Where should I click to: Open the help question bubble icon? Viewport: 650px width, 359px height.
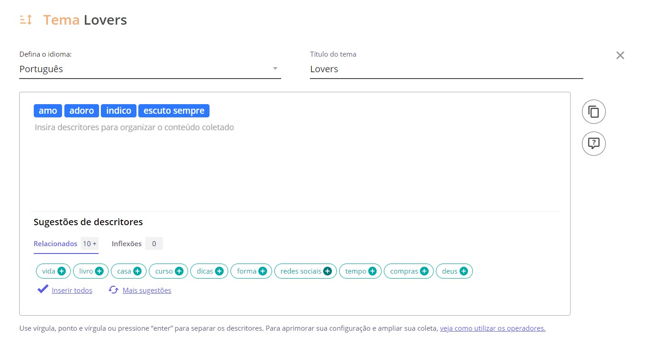point(593,143)
